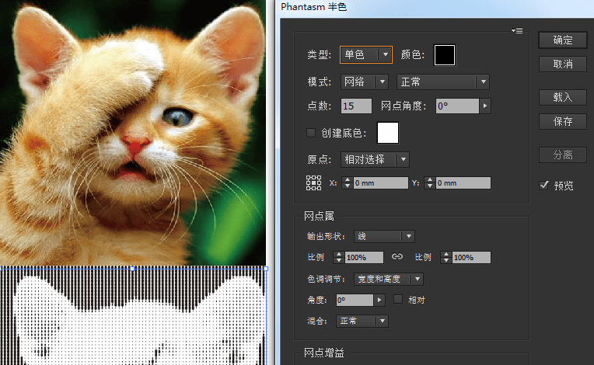Click the 载入 button
The width and height of the screenshot is (594, 365).
tap(563, 98)
